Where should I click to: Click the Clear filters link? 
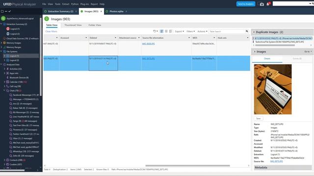(x=51, y=31)
